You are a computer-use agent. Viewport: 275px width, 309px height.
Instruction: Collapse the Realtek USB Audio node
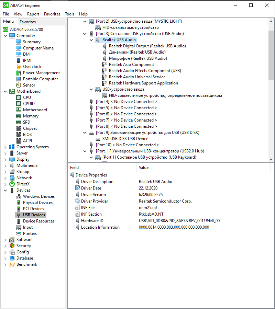click(91, 40)
